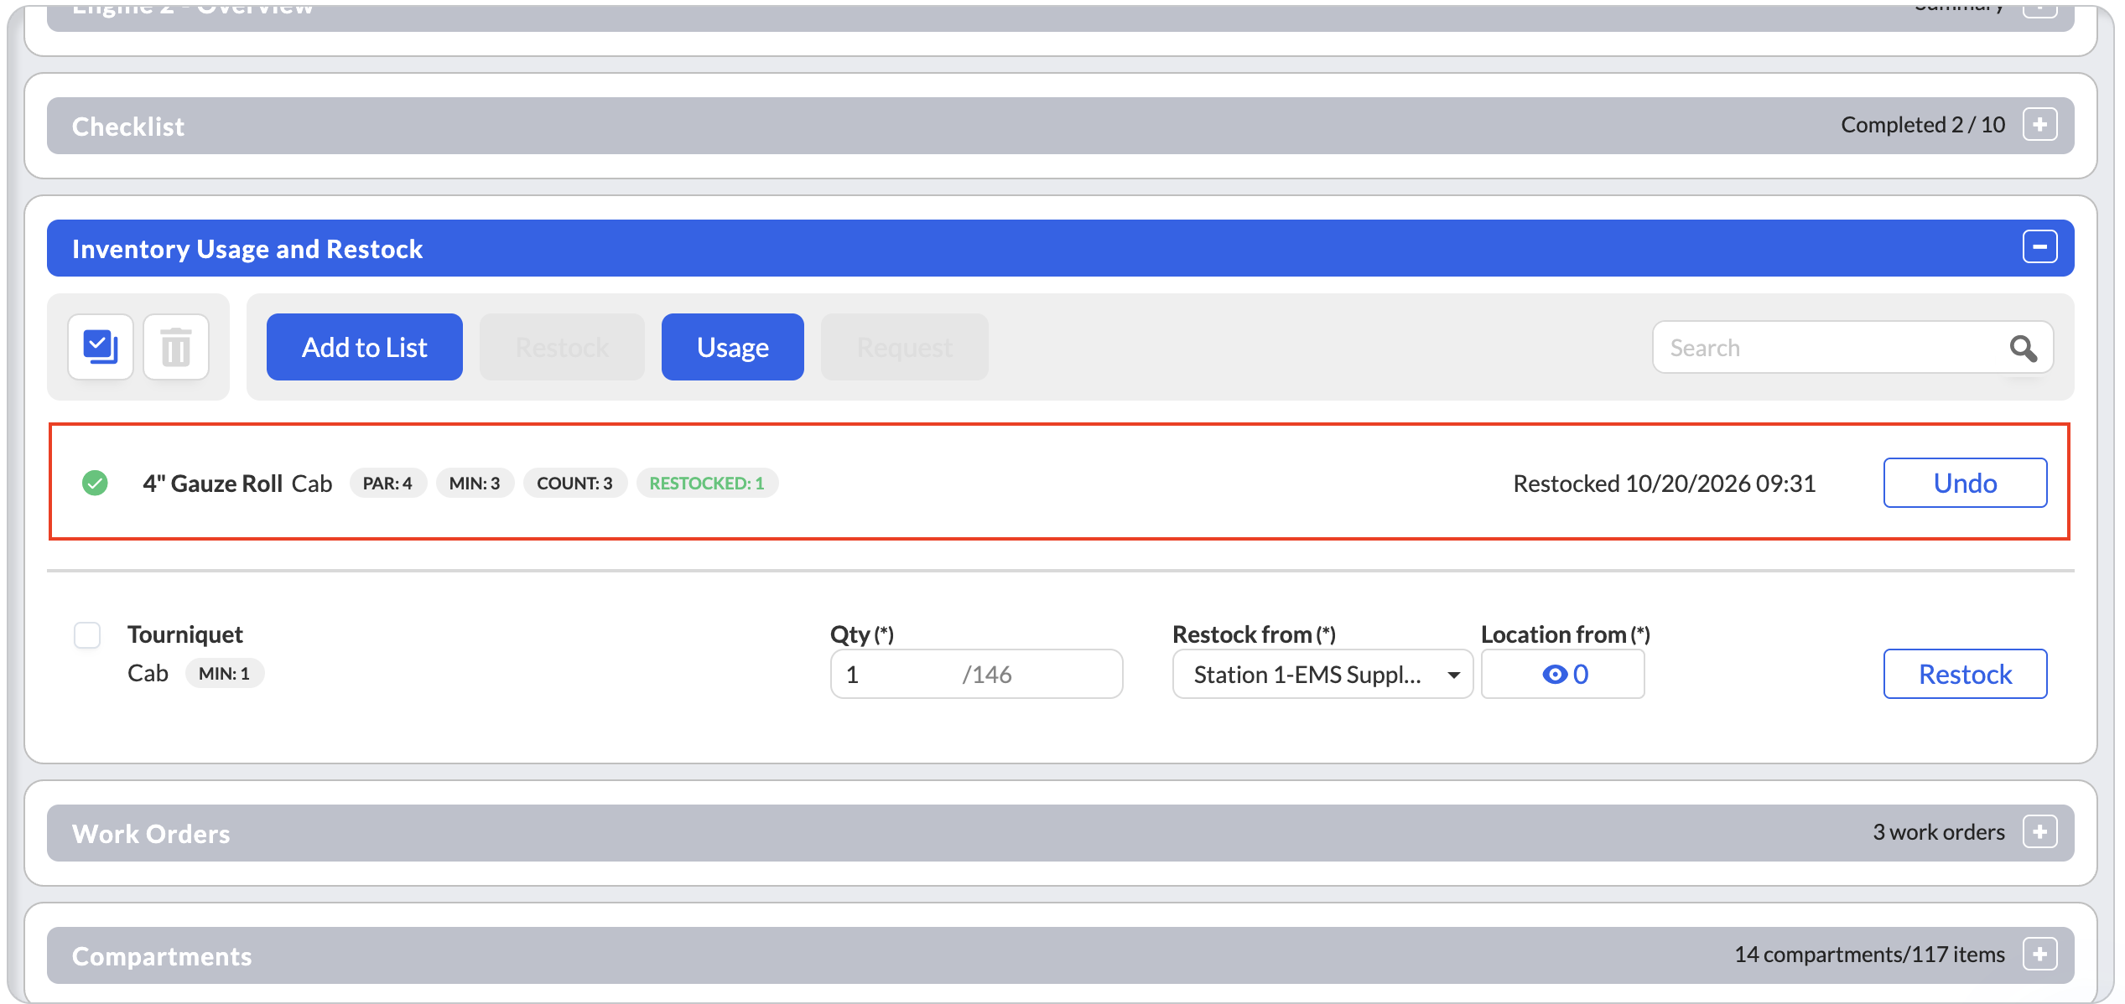The image size is (2125, 1004).
Task: Click the Restocked 10/20/2026 09:31 timestamp
Action: [x=1665, y=484]
